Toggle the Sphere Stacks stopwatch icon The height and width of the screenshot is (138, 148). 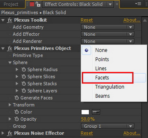point(24,84)
